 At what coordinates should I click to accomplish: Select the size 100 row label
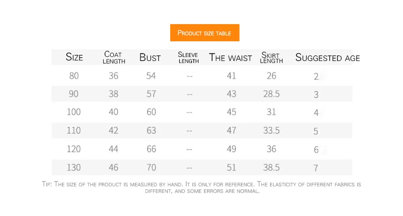(x=74, y=112)
